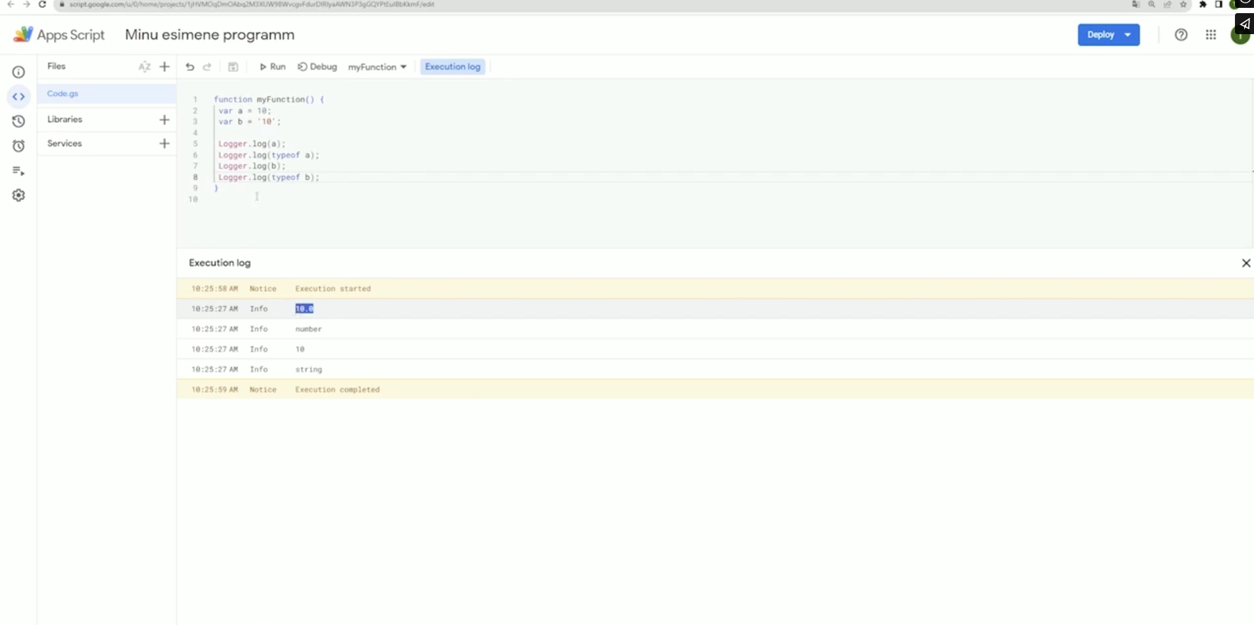Click line number 10 in the editor gutter
The image size is (1254, 625).
click(x=193, y=200)
